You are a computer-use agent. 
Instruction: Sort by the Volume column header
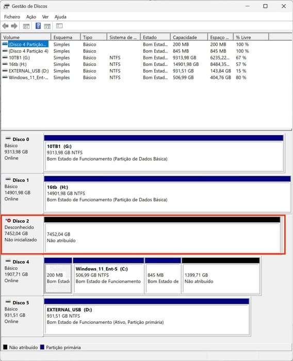point(26,37)
